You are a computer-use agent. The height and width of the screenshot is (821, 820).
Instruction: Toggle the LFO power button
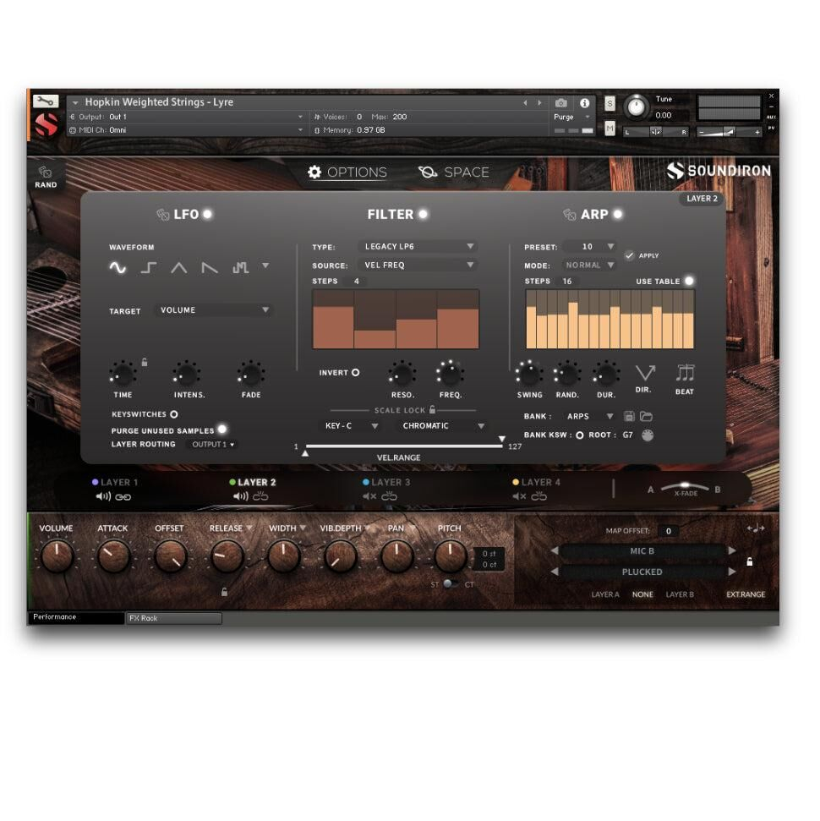207,214
